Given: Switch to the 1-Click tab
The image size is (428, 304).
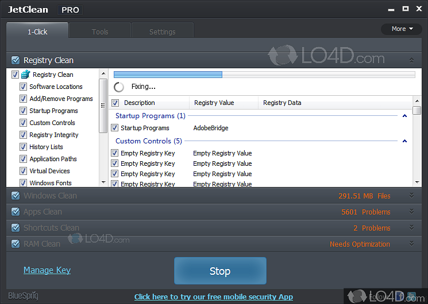Looking at the screenshot, I should click(x=37, y=30).
